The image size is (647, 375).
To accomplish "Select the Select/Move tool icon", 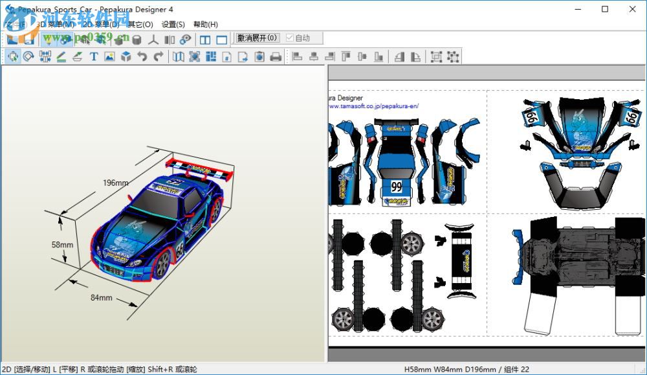I will (12, 57).
